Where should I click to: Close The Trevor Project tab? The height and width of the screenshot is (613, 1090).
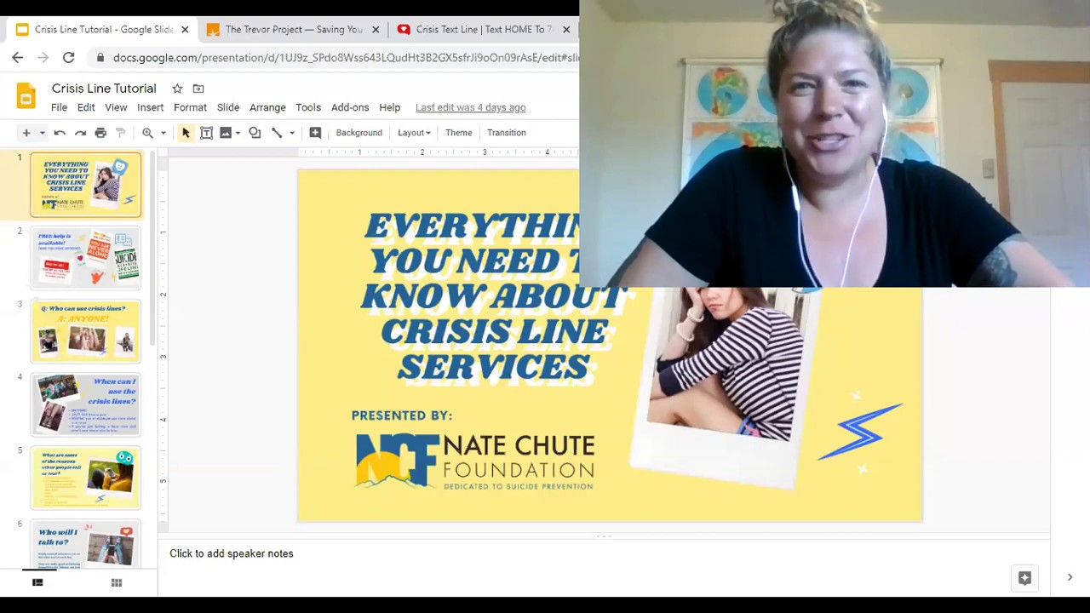pos(376,30)
